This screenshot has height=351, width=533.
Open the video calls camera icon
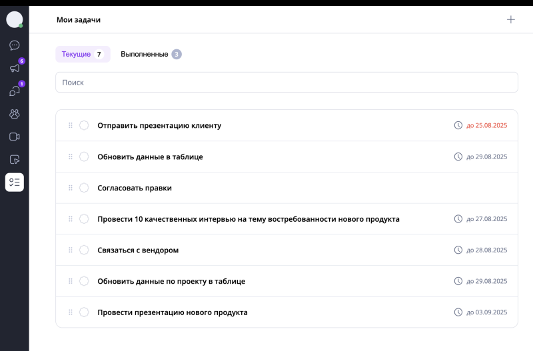[x=14, y=137]
